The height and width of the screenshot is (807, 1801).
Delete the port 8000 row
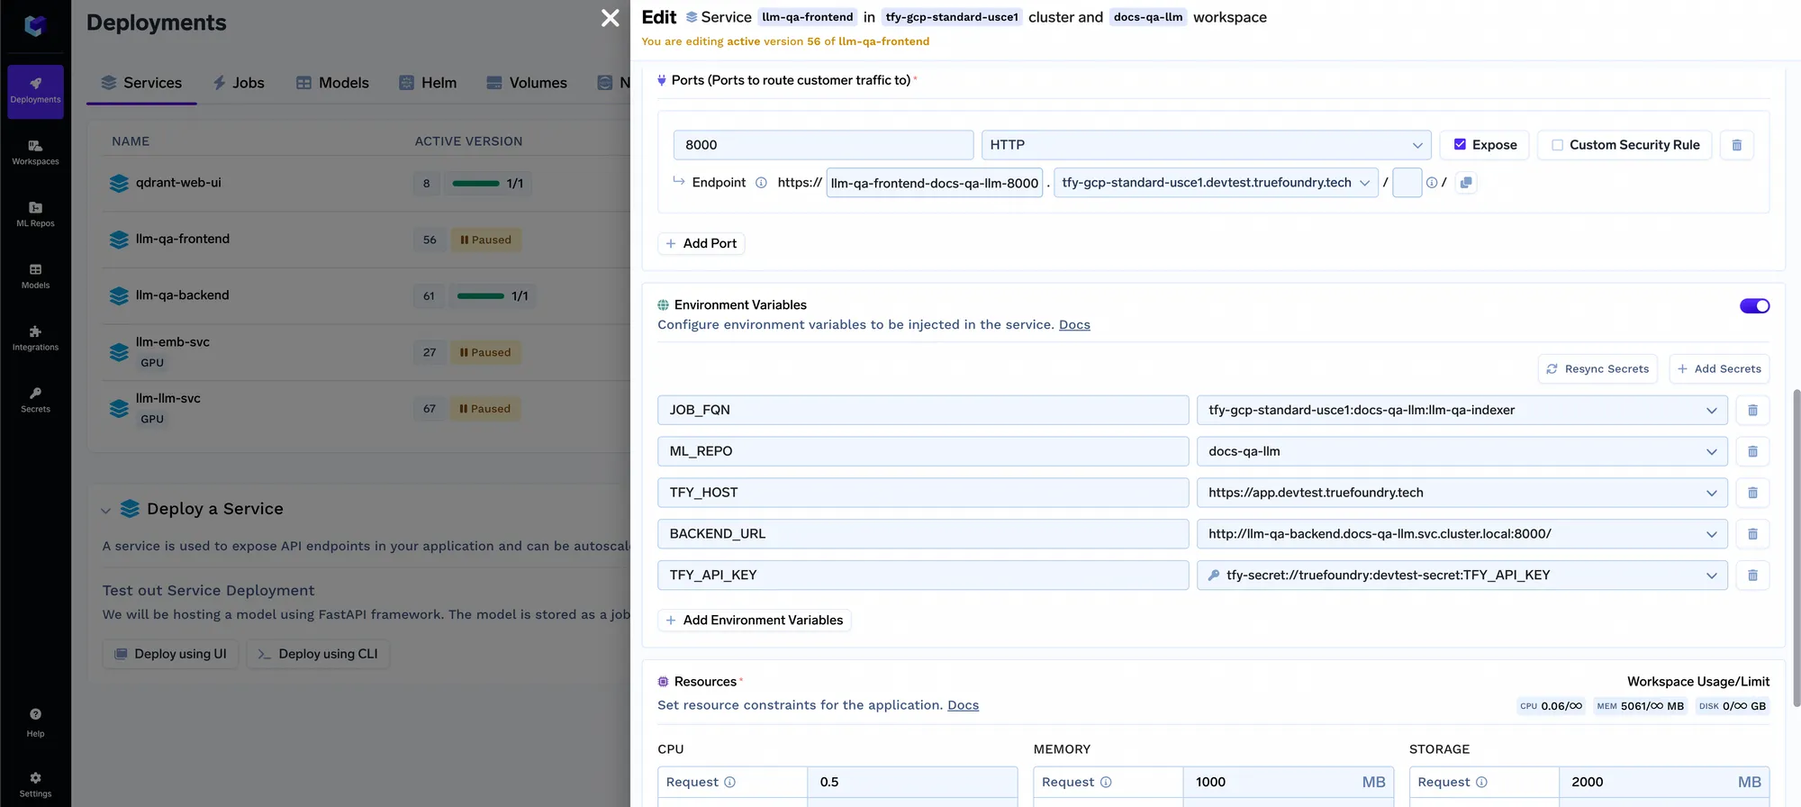click(1737, 145)
